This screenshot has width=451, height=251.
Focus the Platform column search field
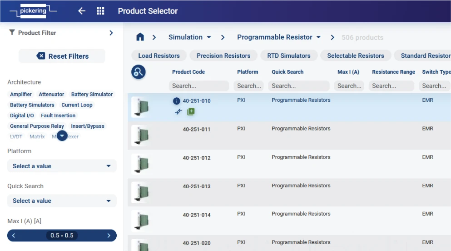click(248, 86)
